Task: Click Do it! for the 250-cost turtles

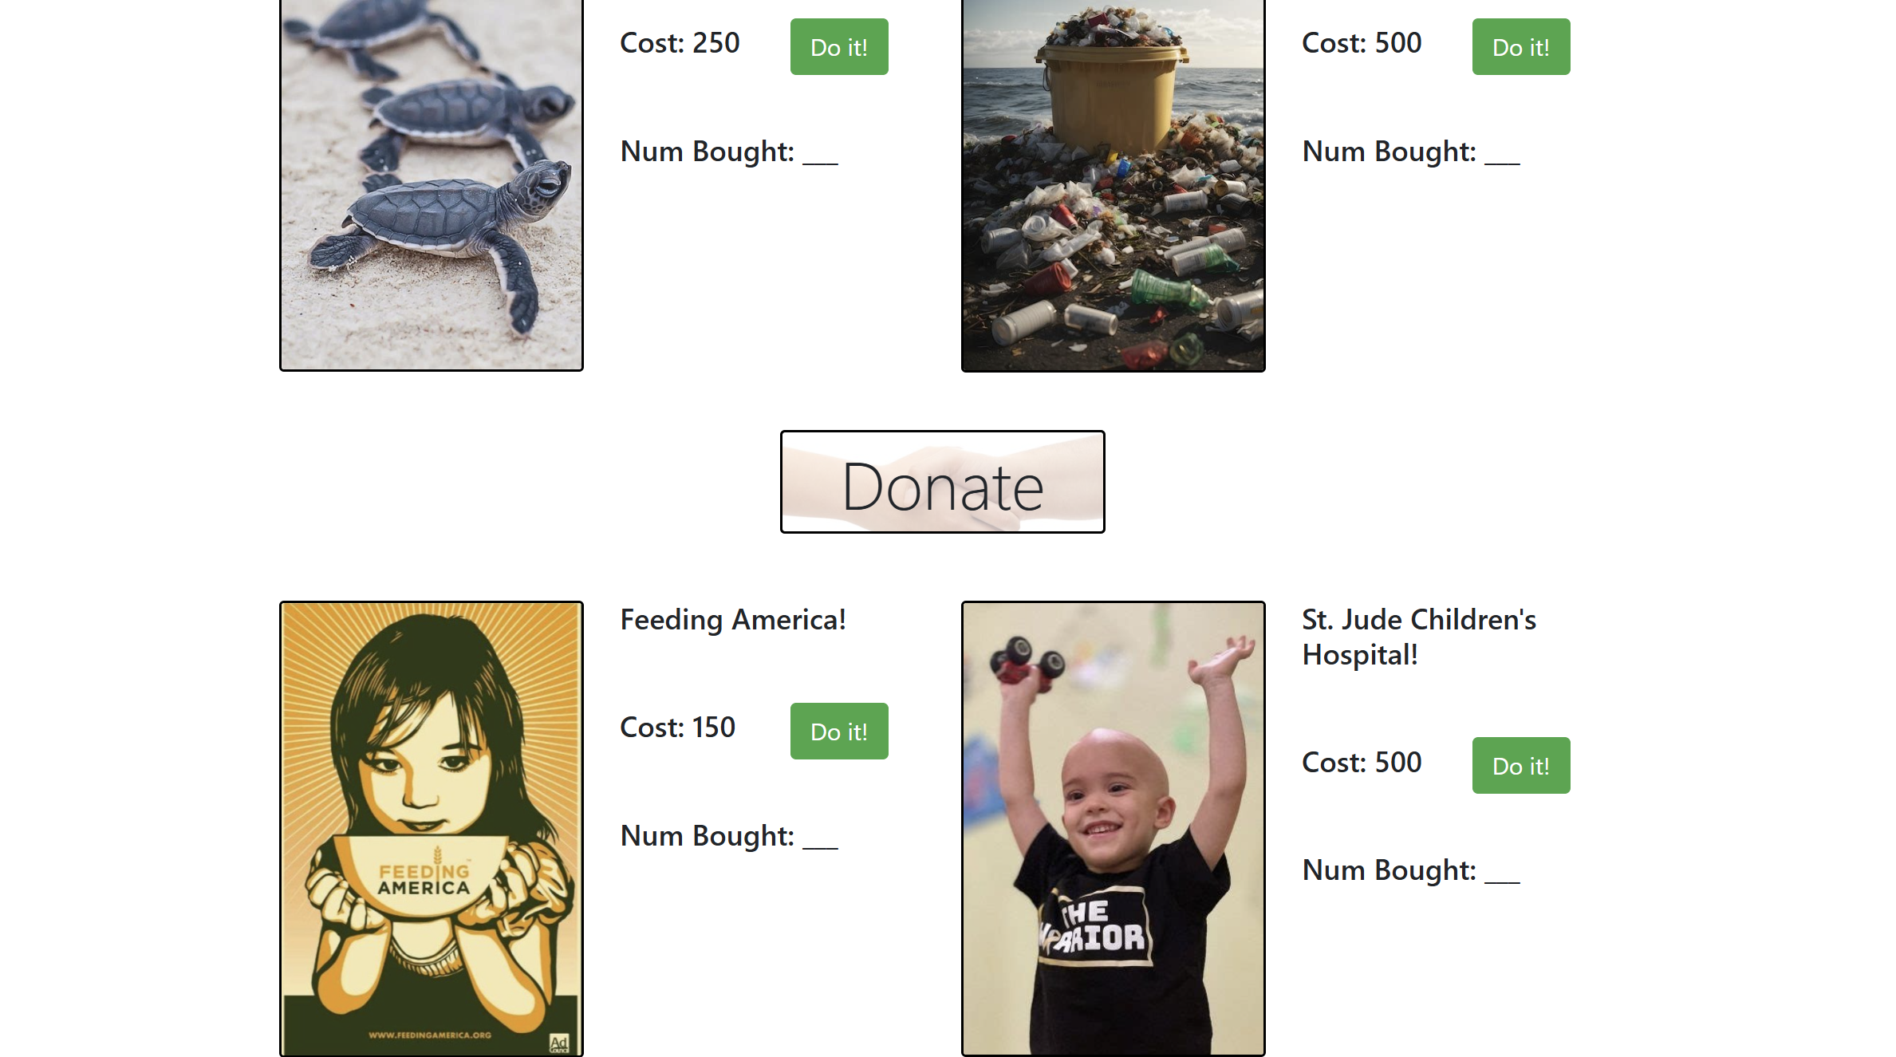Action: click(838, 47)
